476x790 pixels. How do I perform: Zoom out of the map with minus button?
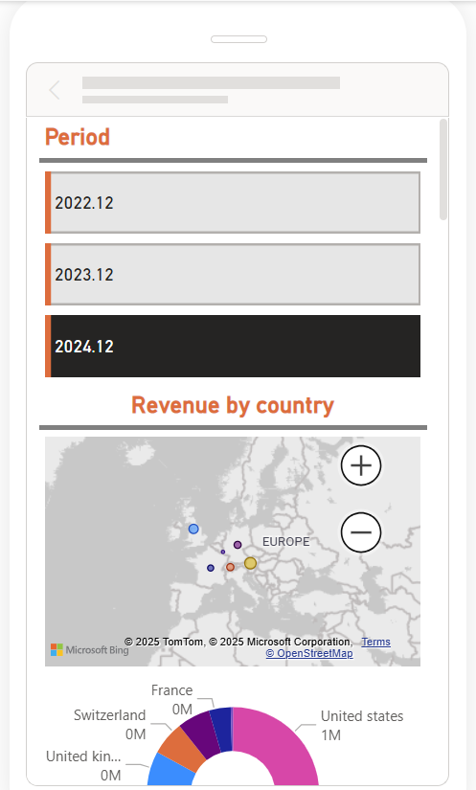361,532
